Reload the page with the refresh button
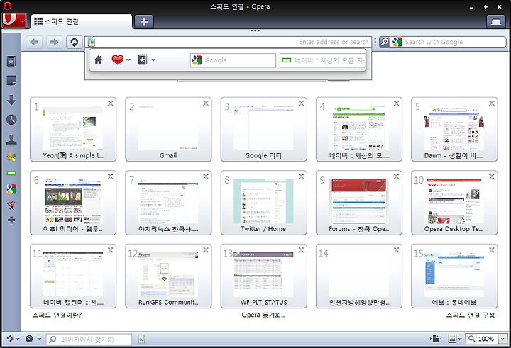 pyautogui.click(x=75, y=42)
